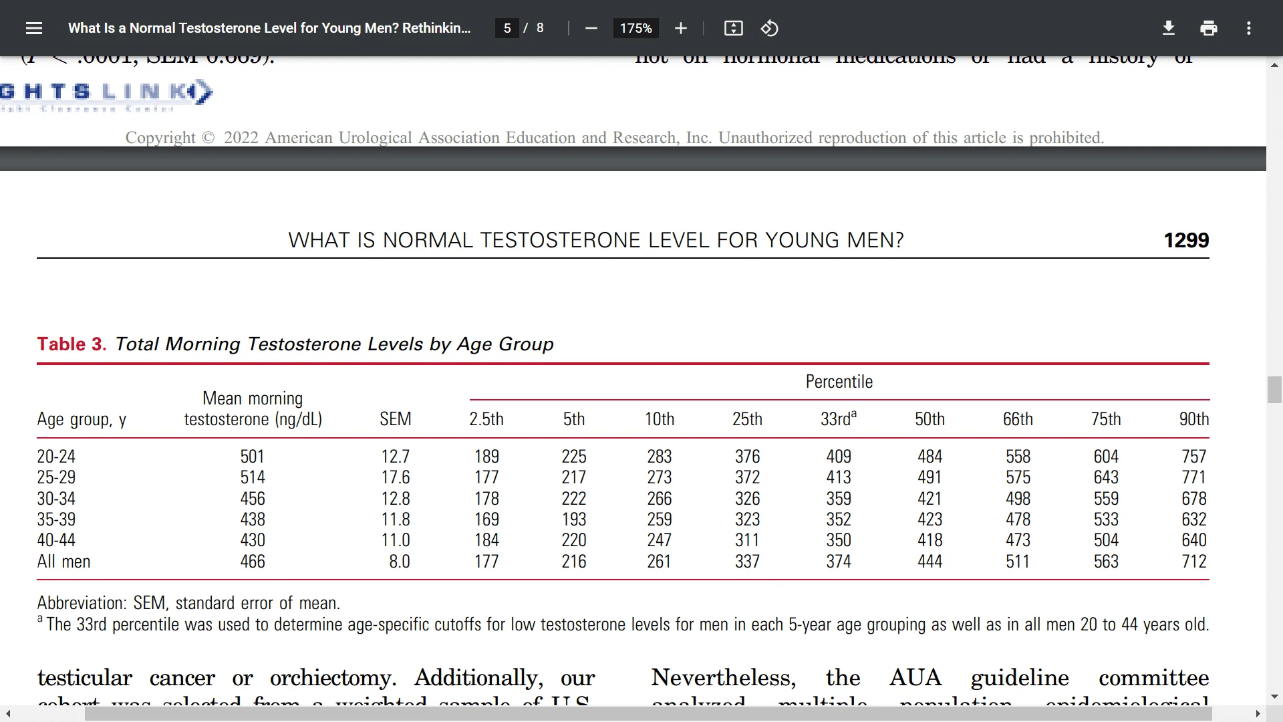1283x722 pixels.
Task: Click the '40-44' age group row label
Action: (x=56, y=540)
